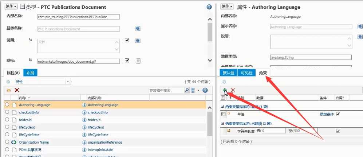The height and width of the screenshot is (157, 363).
Task: Click the type details pane scrollbar thumb
Action: point(210,32)
